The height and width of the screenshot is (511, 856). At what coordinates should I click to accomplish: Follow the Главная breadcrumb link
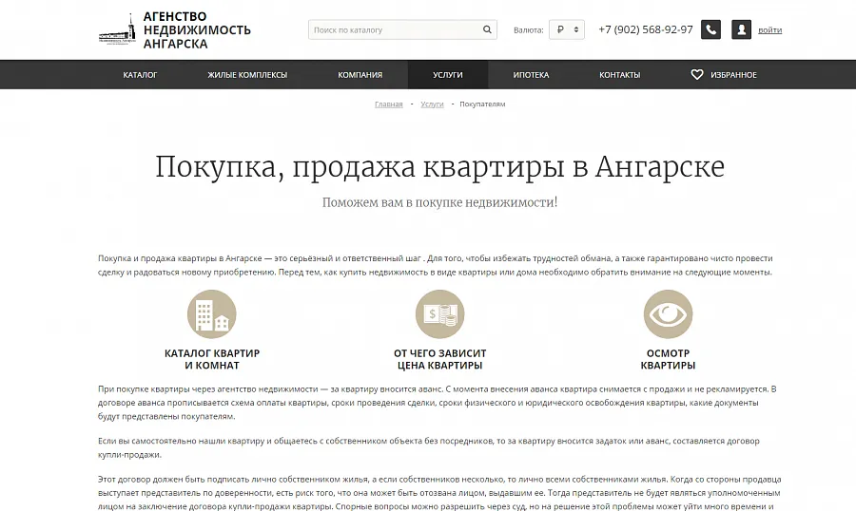coord(389,104)
